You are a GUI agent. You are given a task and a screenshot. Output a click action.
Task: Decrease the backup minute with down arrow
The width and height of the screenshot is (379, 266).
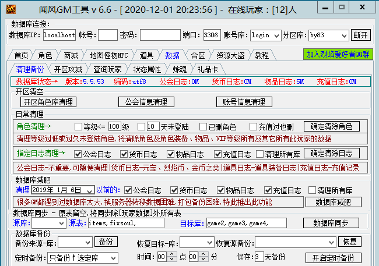coord(203,259)
